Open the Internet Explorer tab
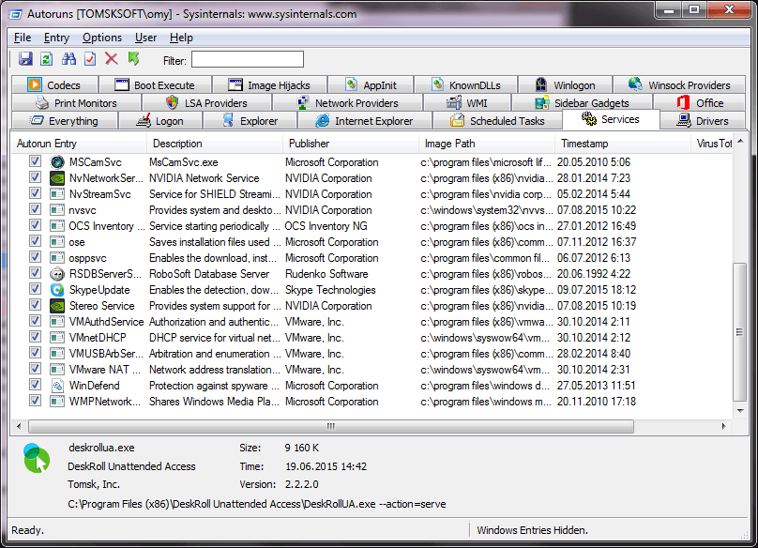Image resolution: width=758 pixels, height=548 pixels. 365,121
